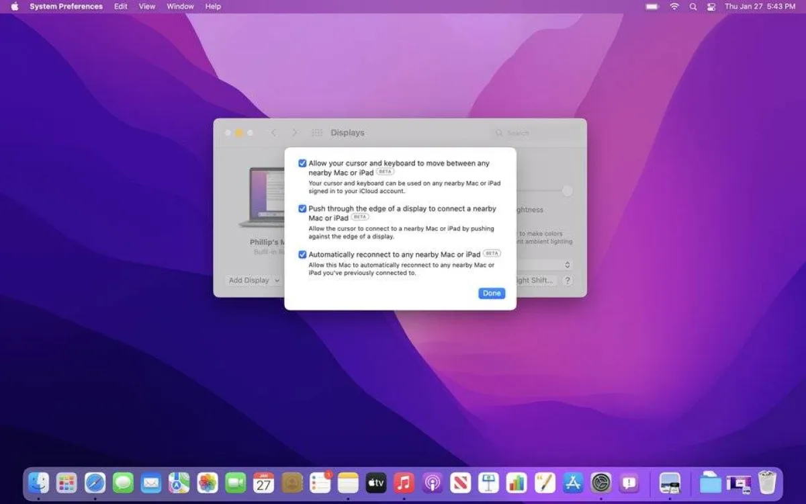
Task: Open the Messages app in dock
Action: pyautogui.click(x=123, y=482)
